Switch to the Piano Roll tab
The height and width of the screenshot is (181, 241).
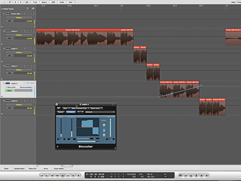(x=32, y=169)
